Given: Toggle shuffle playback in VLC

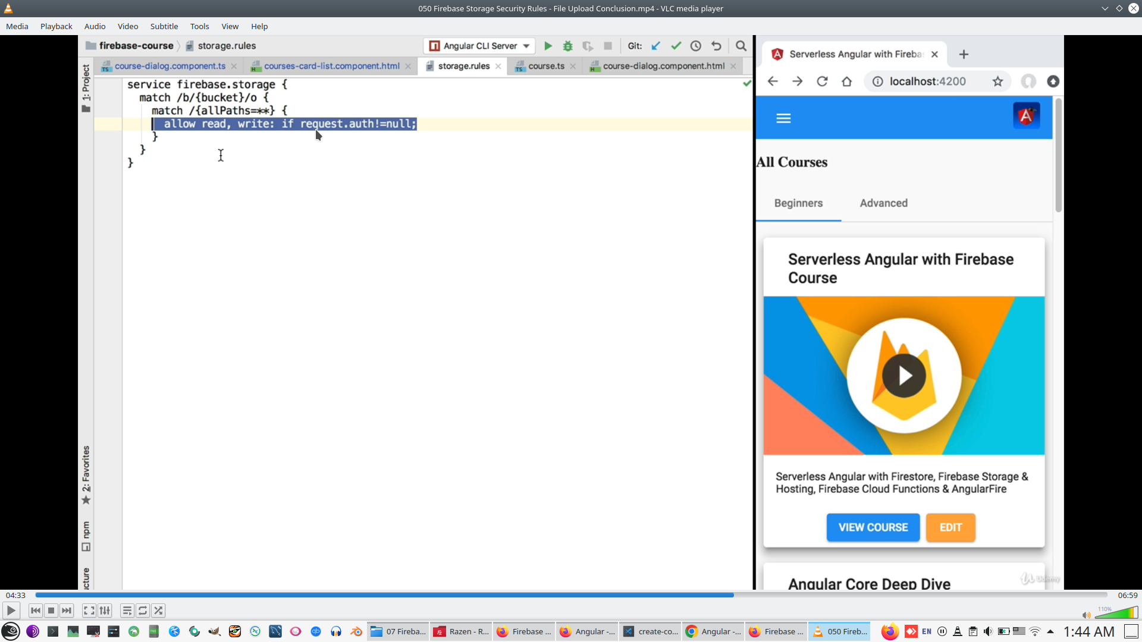Looking at the screenshot, I should (158, 610).
